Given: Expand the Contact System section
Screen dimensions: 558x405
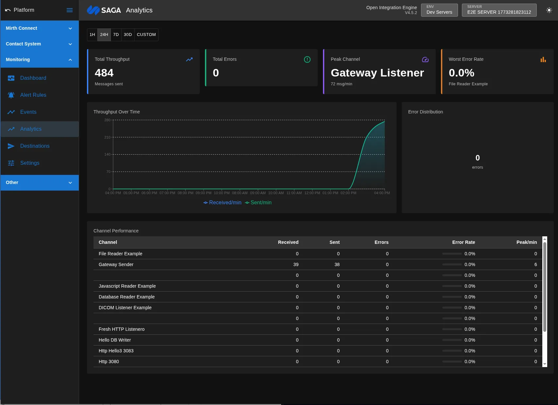Looking at the screenshot, I should (39, 44).
